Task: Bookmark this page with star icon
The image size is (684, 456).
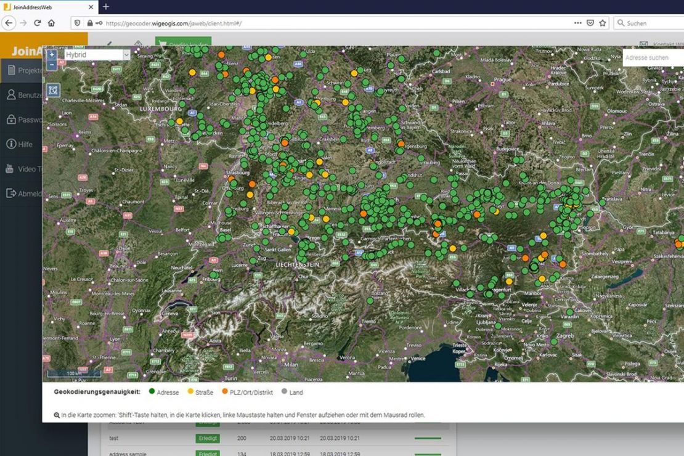Action: 603,23
